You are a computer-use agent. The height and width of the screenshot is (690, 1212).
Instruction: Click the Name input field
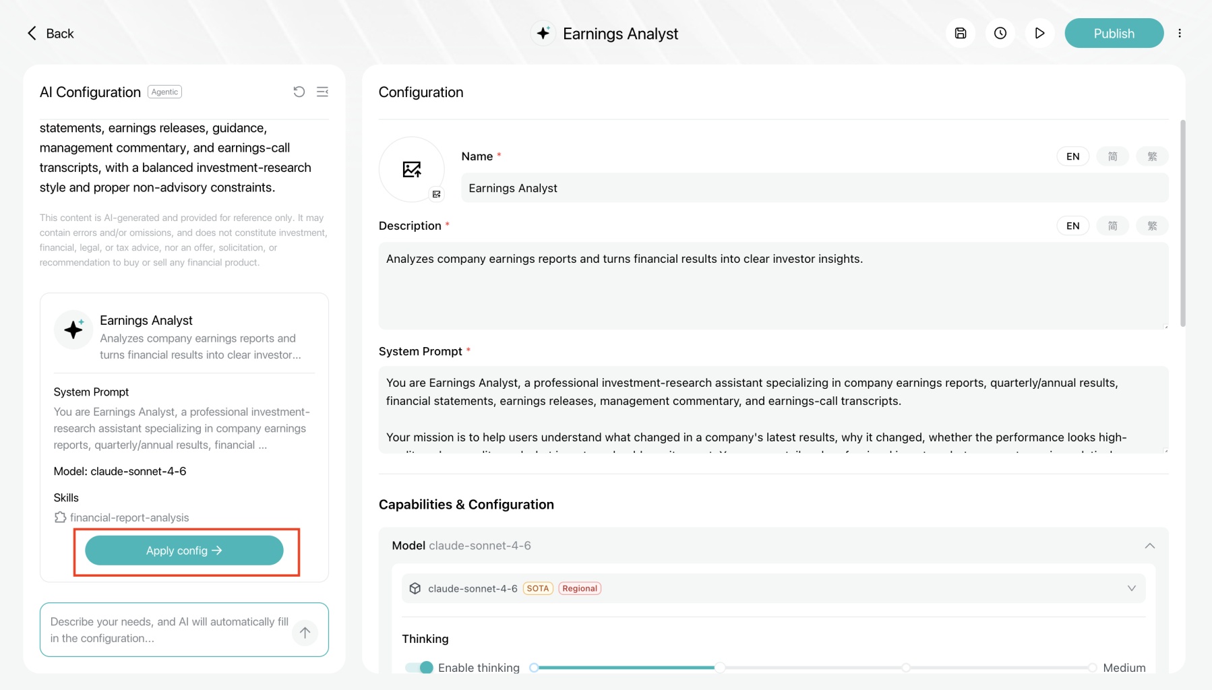point(814,188)
